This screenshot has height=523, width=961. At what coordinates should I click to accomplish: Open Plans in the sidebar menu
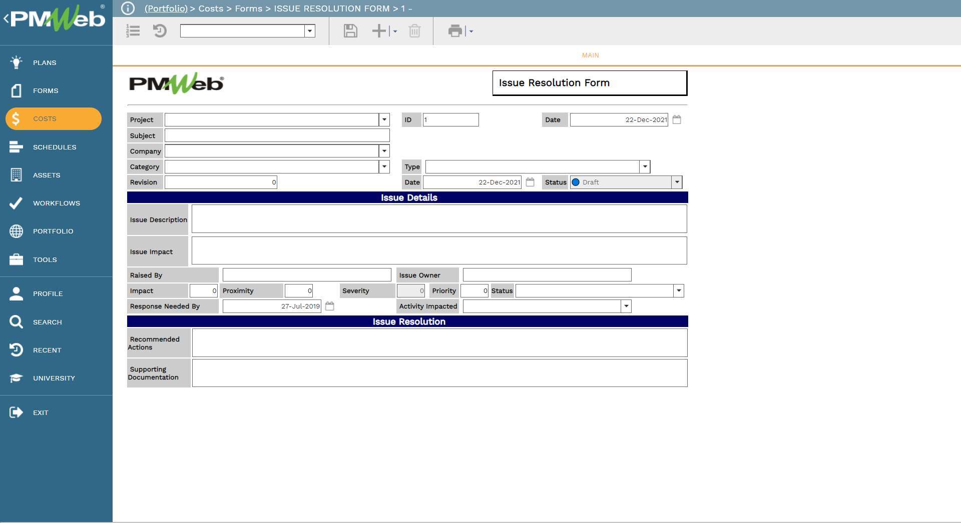tap(45, 62)
